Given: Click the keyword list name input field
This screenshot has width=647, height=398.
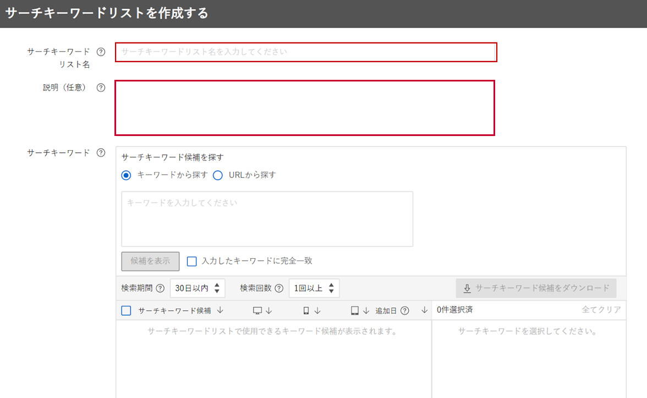Looking at the screenshot, I should coord(305,52).
